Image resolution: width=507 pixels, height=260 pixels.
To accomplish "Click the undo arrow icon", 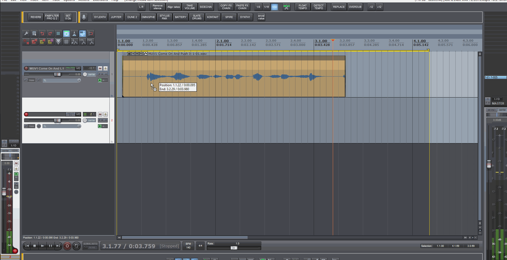I will pos(42,34).
